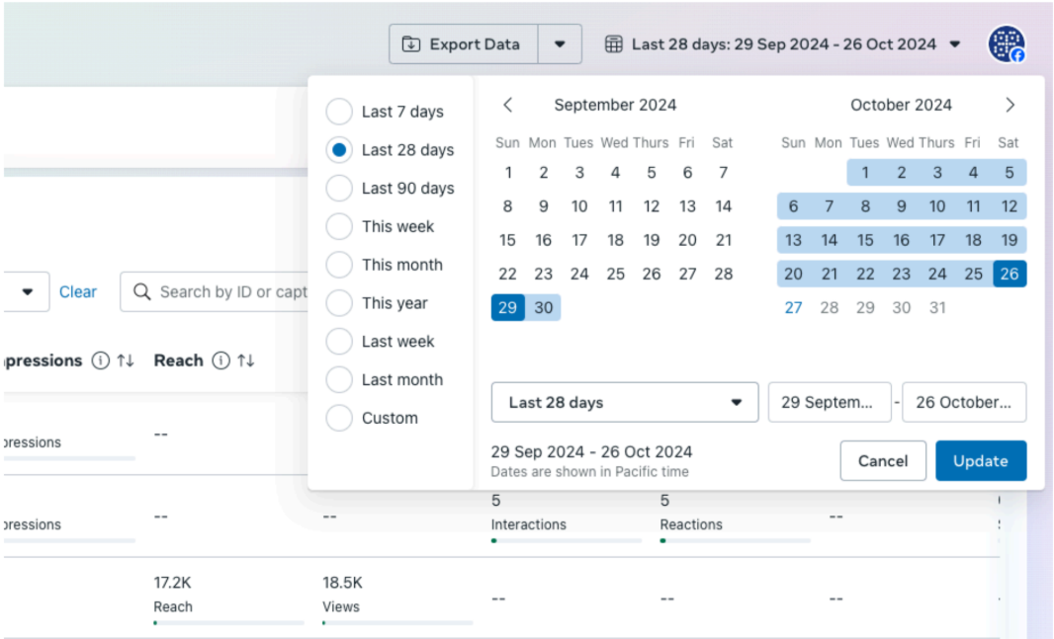Pick October 27 in the calendar
1054x639 pixels.
pyautogui.click(x=793, y=308)
